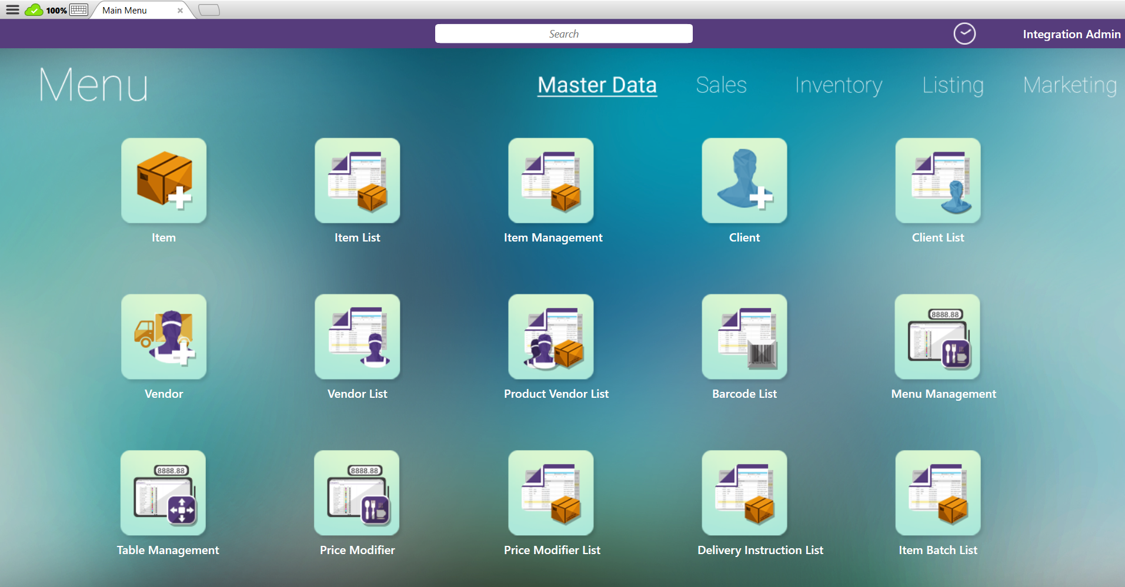Select the Master Data tab
The image size is (1125, 587).
click(597, 85)
